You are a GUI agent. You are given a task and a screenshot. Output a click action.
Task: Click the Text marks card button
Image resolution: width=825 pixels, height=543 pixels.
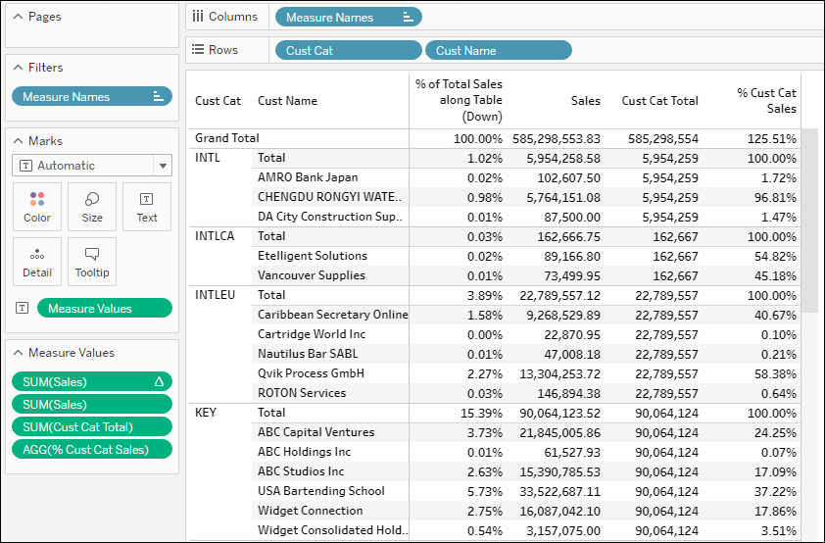[147, 207]
